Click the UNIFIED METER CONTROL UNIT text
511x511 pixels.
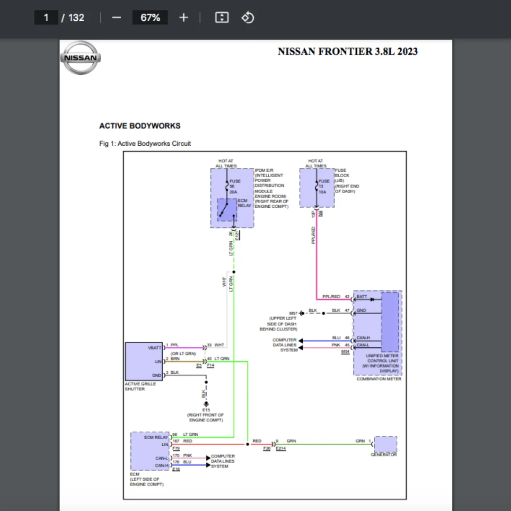tap(382, 359)
